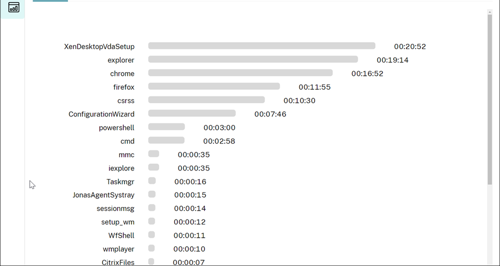Click the dashboard chart icon in sidebar
Screen dimensions: 500x266
pyautogui.click(x=13, y=7)
